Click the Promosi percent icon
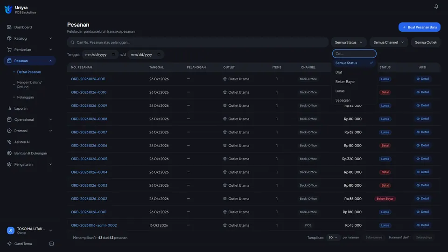 tap(9, 131)
